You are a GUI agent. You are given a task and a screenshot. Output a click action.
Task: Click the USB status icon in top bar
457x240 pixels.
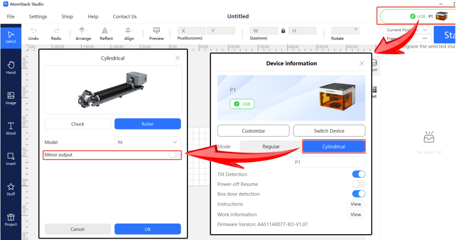413,16
